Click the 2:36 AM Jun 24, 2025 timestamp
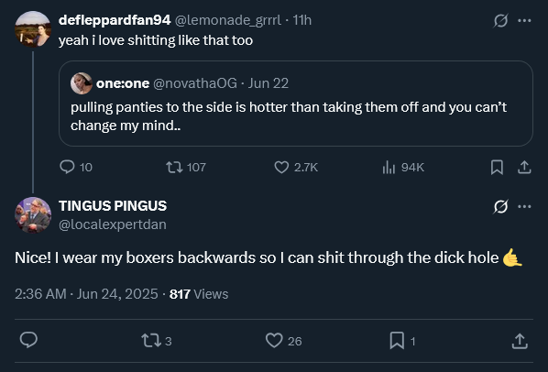Screen dimensions: 548x372 click(x=86, y=294)
